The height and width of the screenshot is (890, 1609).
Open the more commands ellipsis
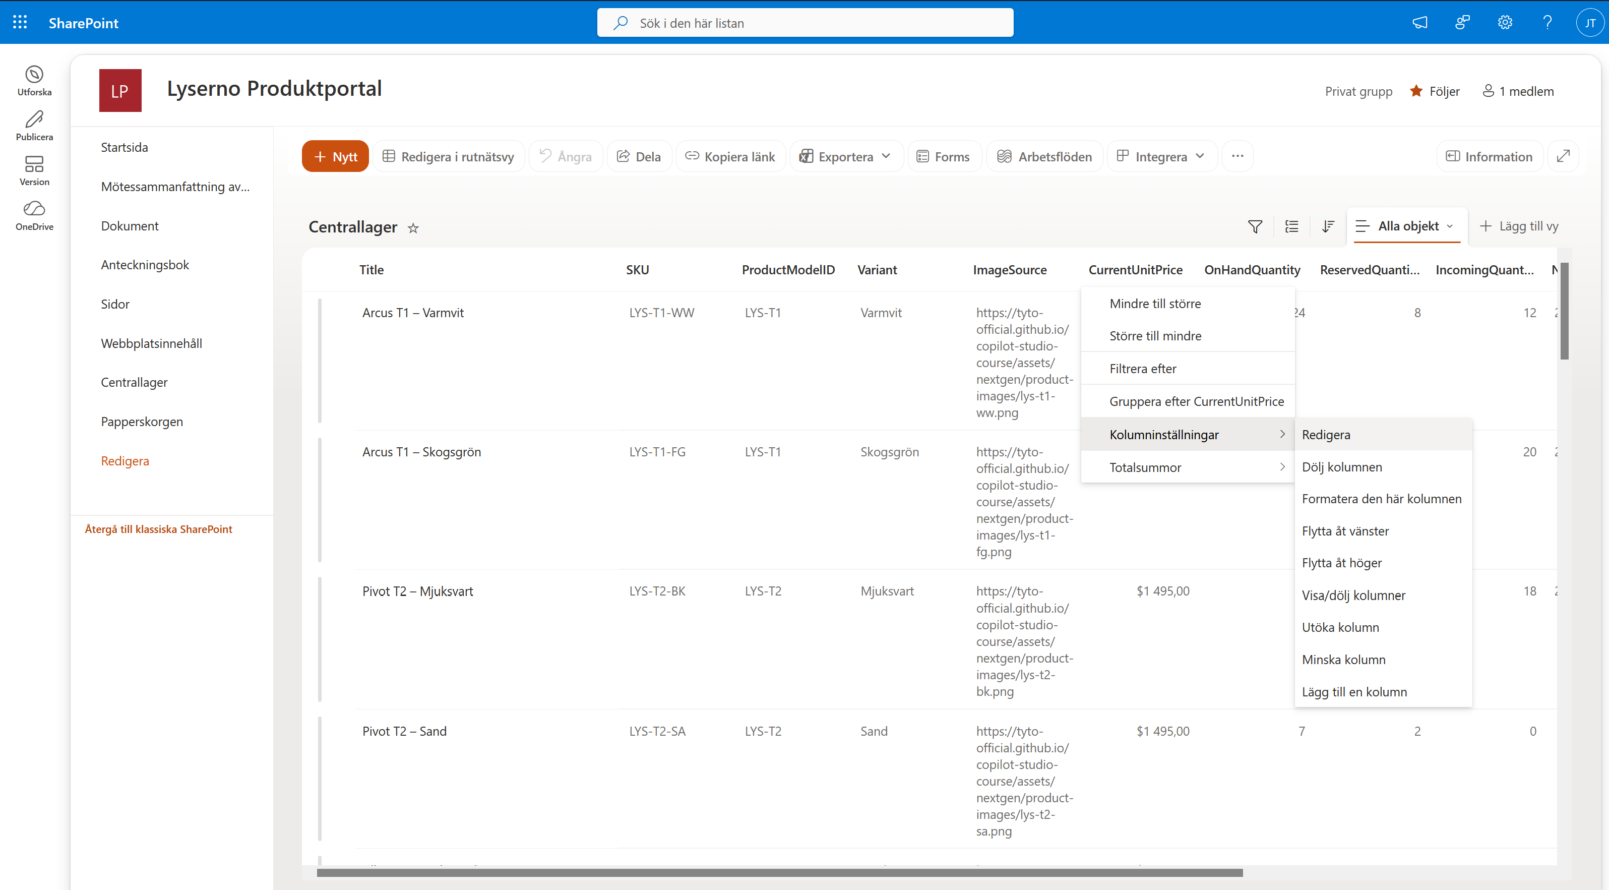click(1237, 156)
